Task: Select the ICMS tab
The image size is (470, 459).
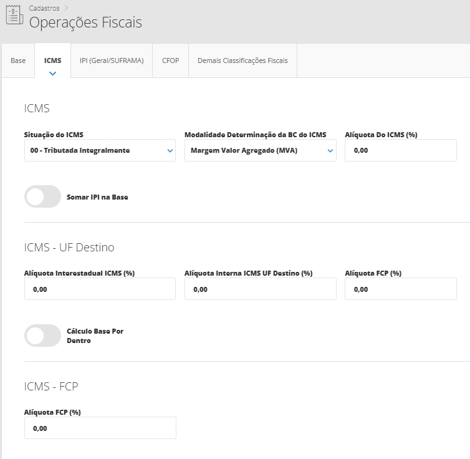Action: [x=52, y=60]
